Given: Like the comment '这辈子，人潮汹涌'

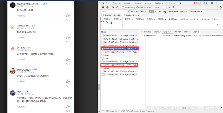Looking at the screenshot, I should [68, 81].
